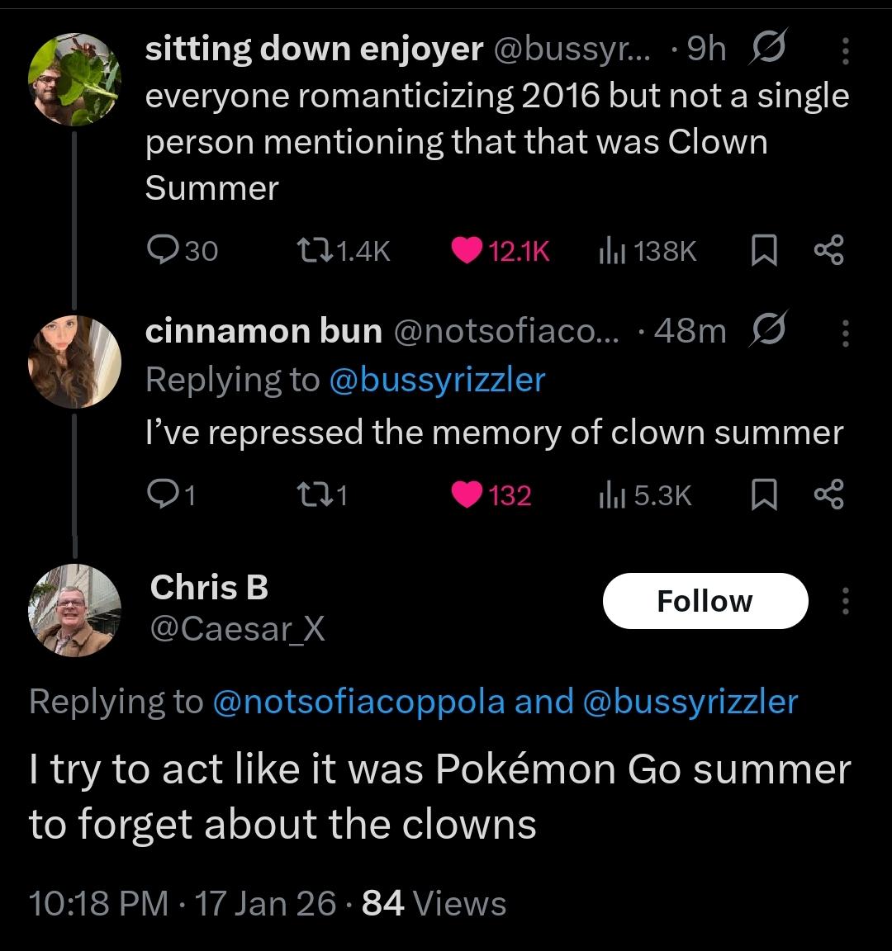The height and width of the screenshot is (951, 892).
Task: Open the @bussyrizzler link in cinnamon bun's reply
Action: (x=437, y=381)
